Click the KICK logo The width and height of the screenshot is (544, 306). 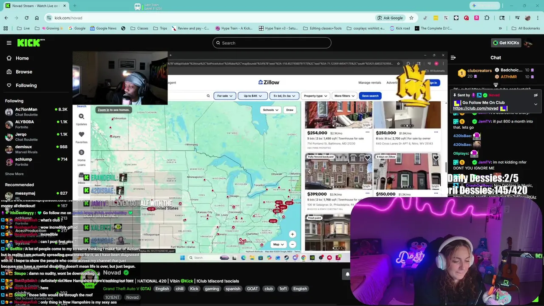(x=31, y=42)
